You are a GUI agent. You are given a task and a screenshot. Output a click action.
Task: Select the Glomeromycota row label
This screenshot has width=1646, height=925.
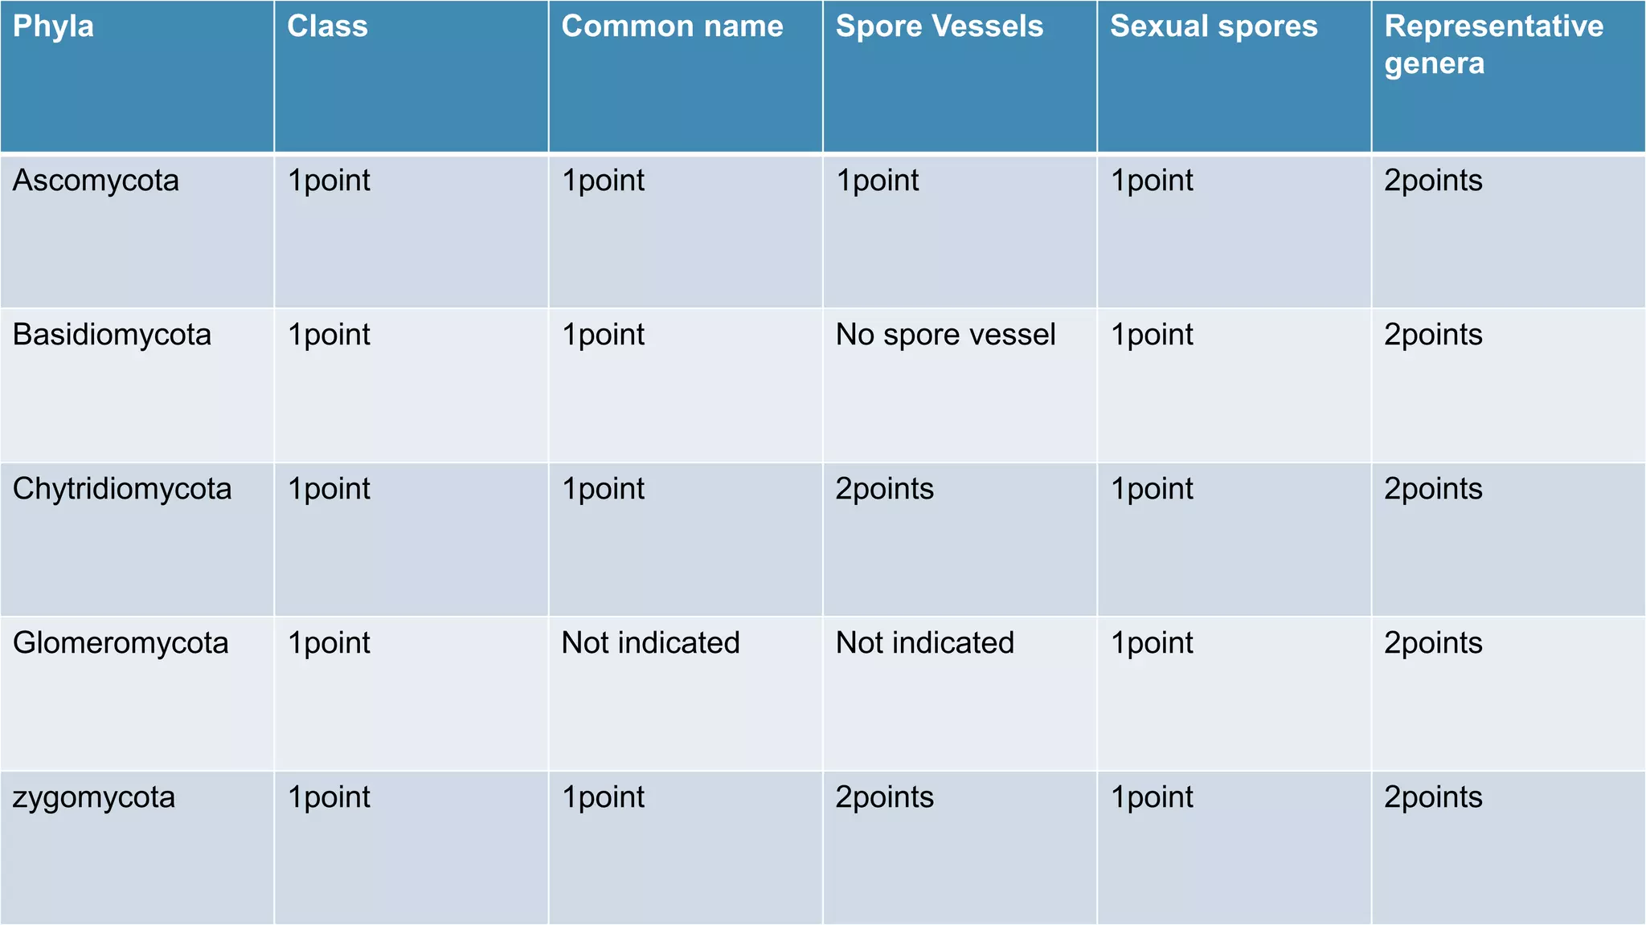point(121,643)
